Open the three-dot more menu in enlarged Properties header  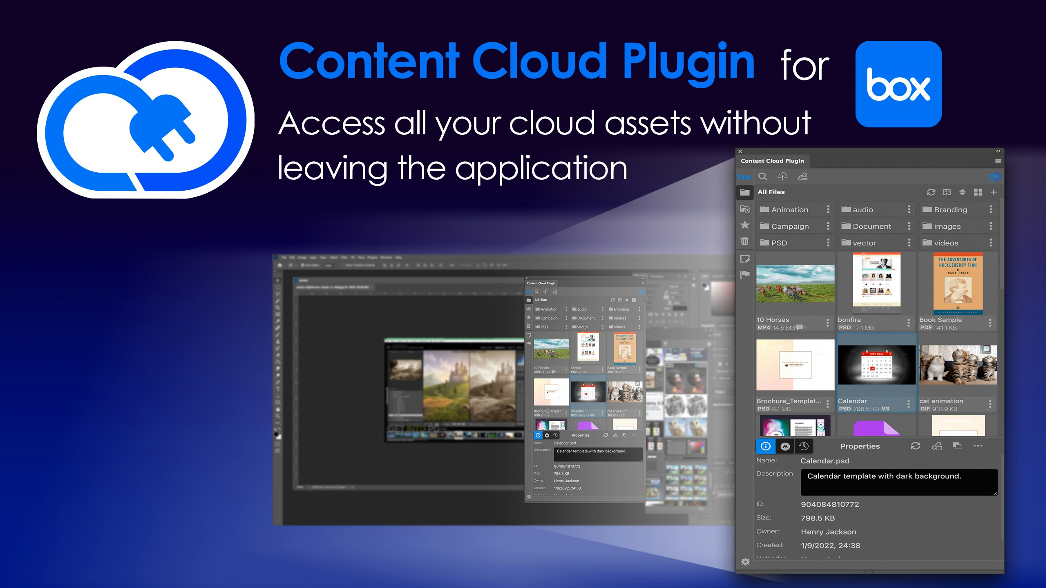[x=978, y=446]
